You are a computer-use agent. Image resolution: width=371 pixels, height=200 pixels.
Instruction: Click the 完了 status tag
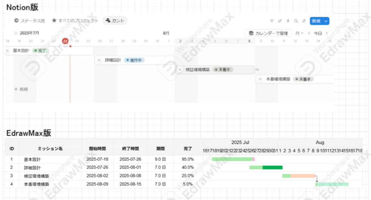40,51
